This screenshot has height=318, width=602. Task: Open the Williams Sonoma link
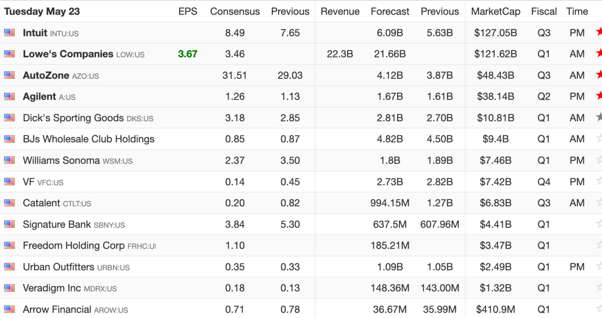[x=61, y=160]
